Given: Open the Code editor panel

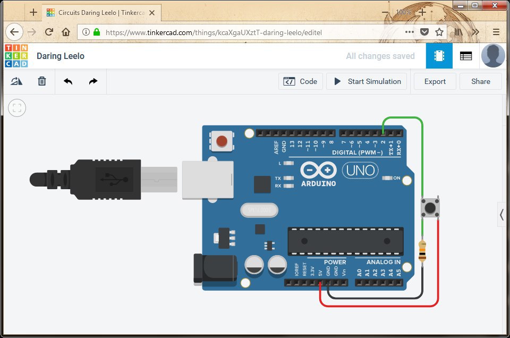Looking at the screenshot, I should click(301, 81).
